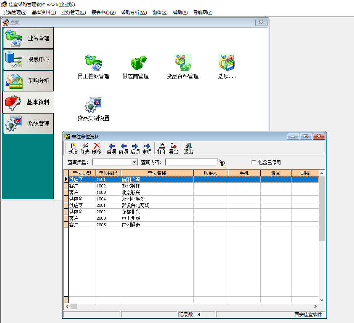This screenshot has width=354, height=323.
Task: Open the 业务管理(U) menu
Action: coord(74,13)
